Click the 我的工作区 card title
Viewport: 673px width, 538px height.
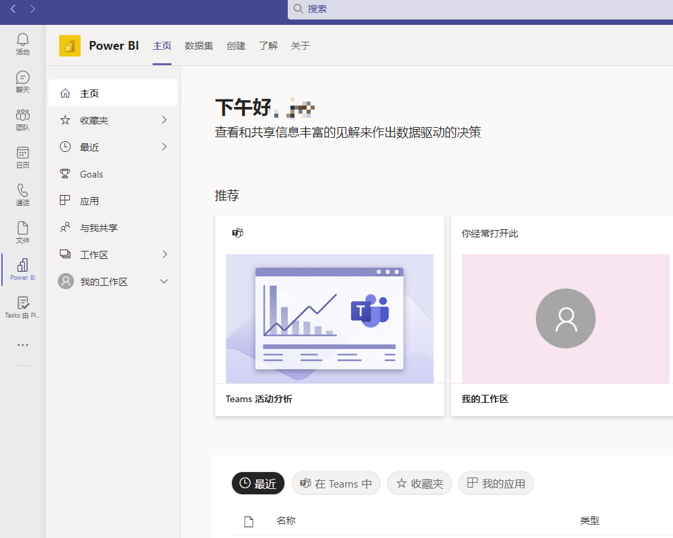tap(485, 399)
